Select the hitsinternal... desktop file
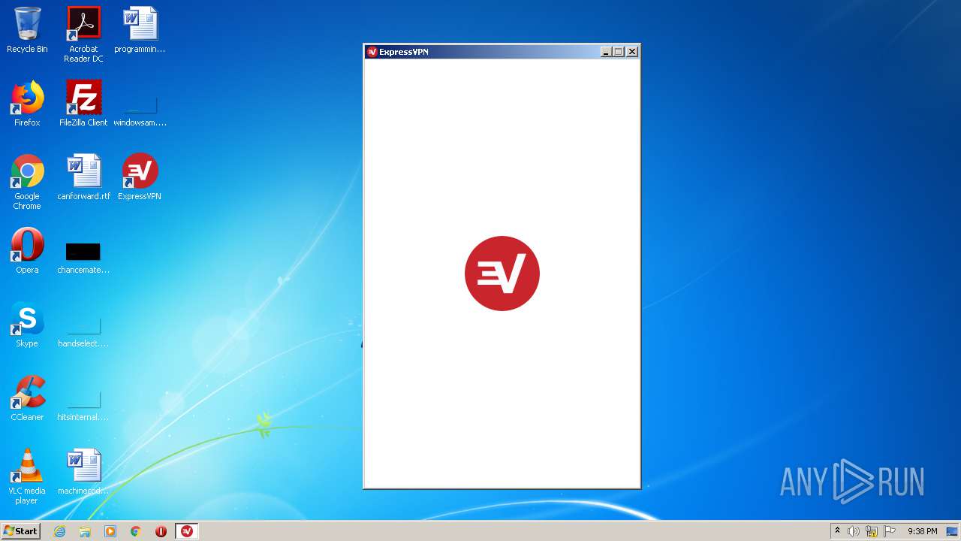The image size is (961, 541). click(83, 405)
